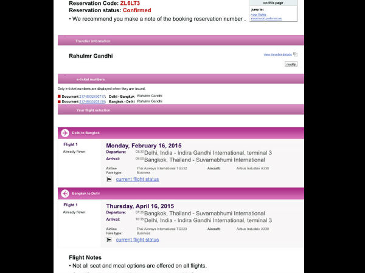Open the view traveller details link

(277, 55)
